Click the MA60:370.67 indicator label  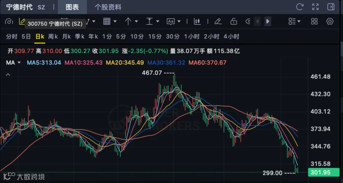pos(207,63)
